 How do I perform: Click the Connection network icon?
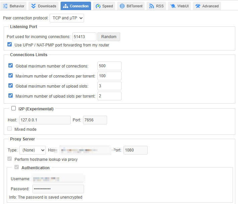[x=65, y=6]
